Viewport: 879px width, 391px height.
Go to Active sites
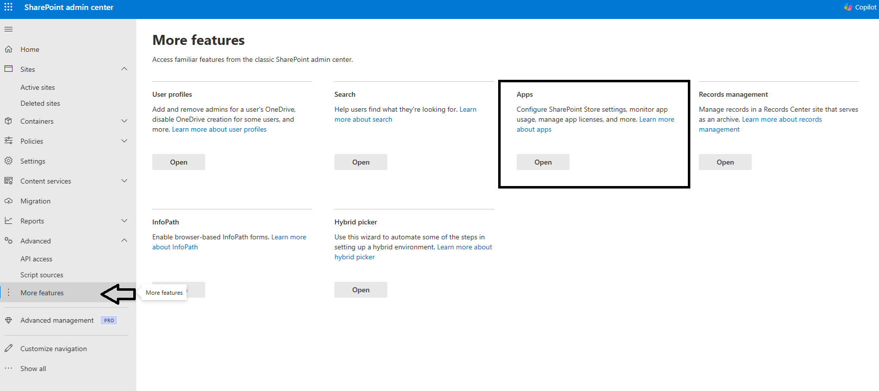tap(37, 87)
